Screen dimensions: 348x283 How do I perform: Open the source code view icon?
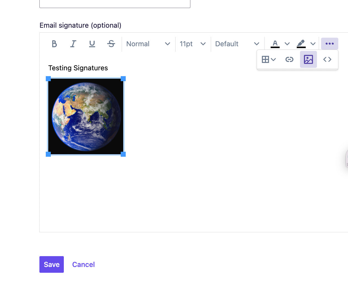point(327,59)
